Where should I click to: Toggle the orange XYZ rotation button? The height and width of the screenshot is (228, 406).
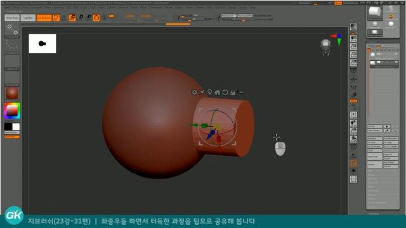[x=353, y=101]
